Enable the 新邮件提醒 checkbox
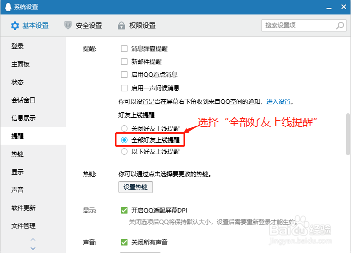The image size is (351, 253). (x=124, y=61)
